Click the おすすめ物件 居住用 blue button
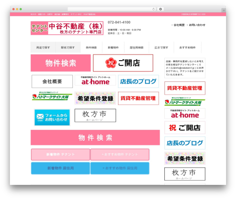 [120, 168]
